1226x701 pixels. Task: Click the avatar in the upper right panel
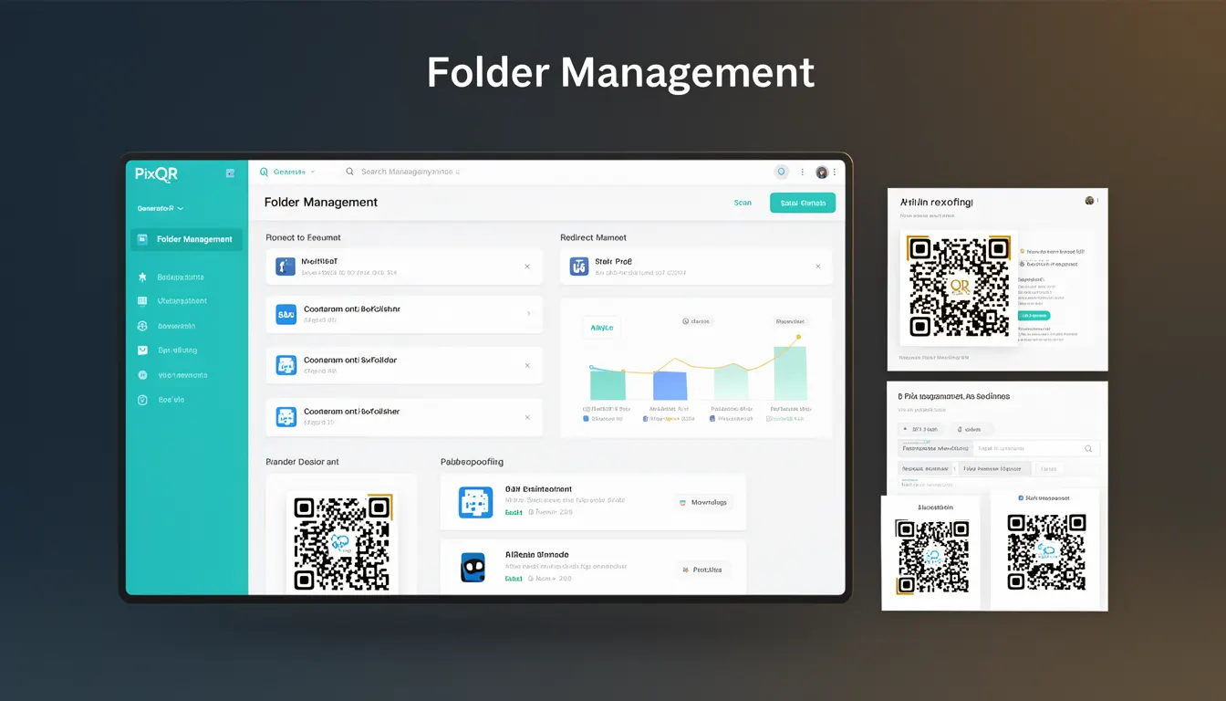[1089, 200]
